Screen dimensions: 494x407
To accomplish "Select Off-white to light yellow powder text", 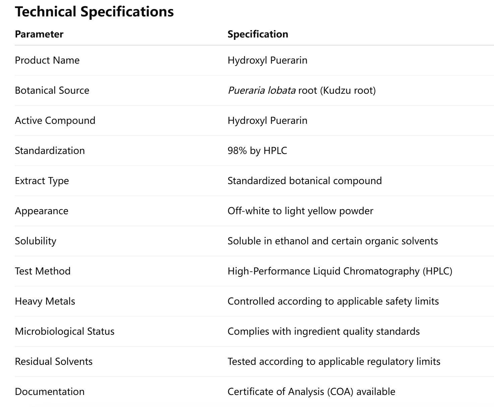I will 300,211.
